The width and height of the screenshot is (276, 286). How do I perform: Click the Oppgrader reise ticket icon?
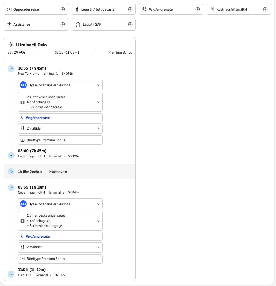[9, 9]
